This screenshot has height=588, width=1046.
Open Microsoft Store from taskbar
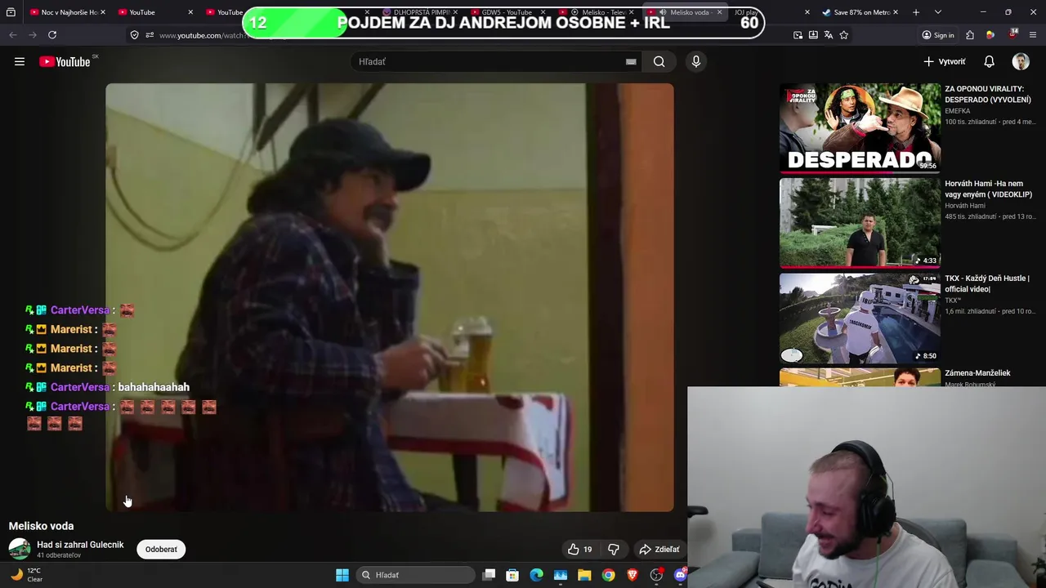pyautogui.click(x=512, y=575)
